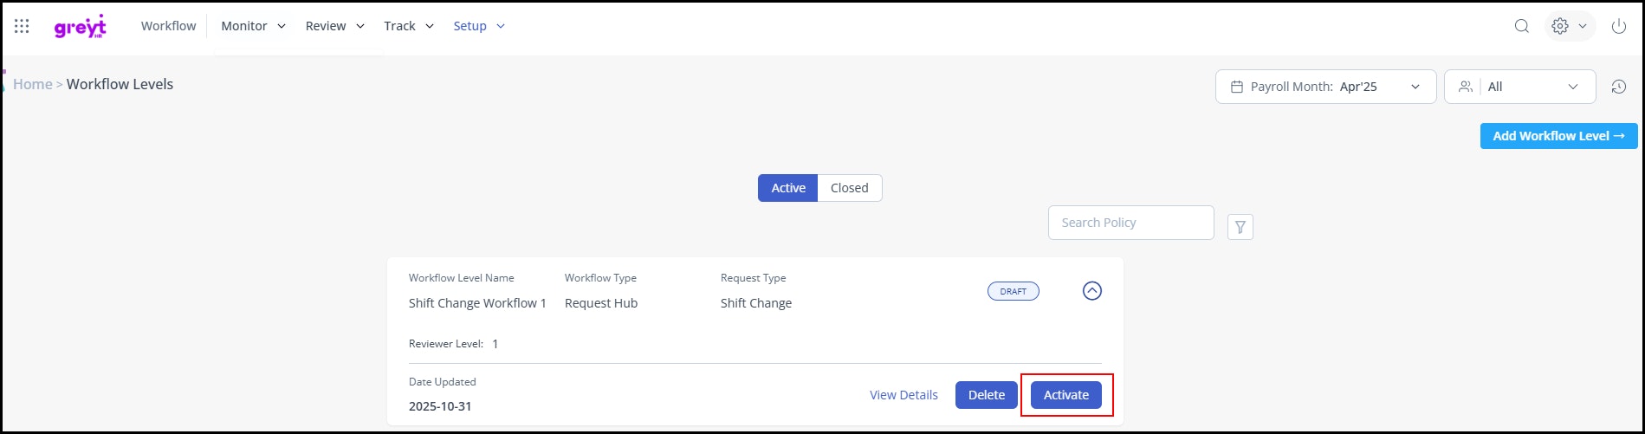Switch to the Active toggle
The width and height of the screenshot is (1645, 434).
coord(787,188)
